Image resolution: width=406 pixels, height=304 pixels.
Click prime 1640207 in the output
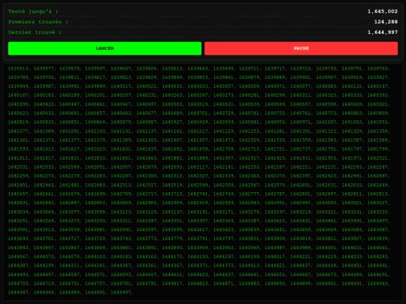coord(120,95)
